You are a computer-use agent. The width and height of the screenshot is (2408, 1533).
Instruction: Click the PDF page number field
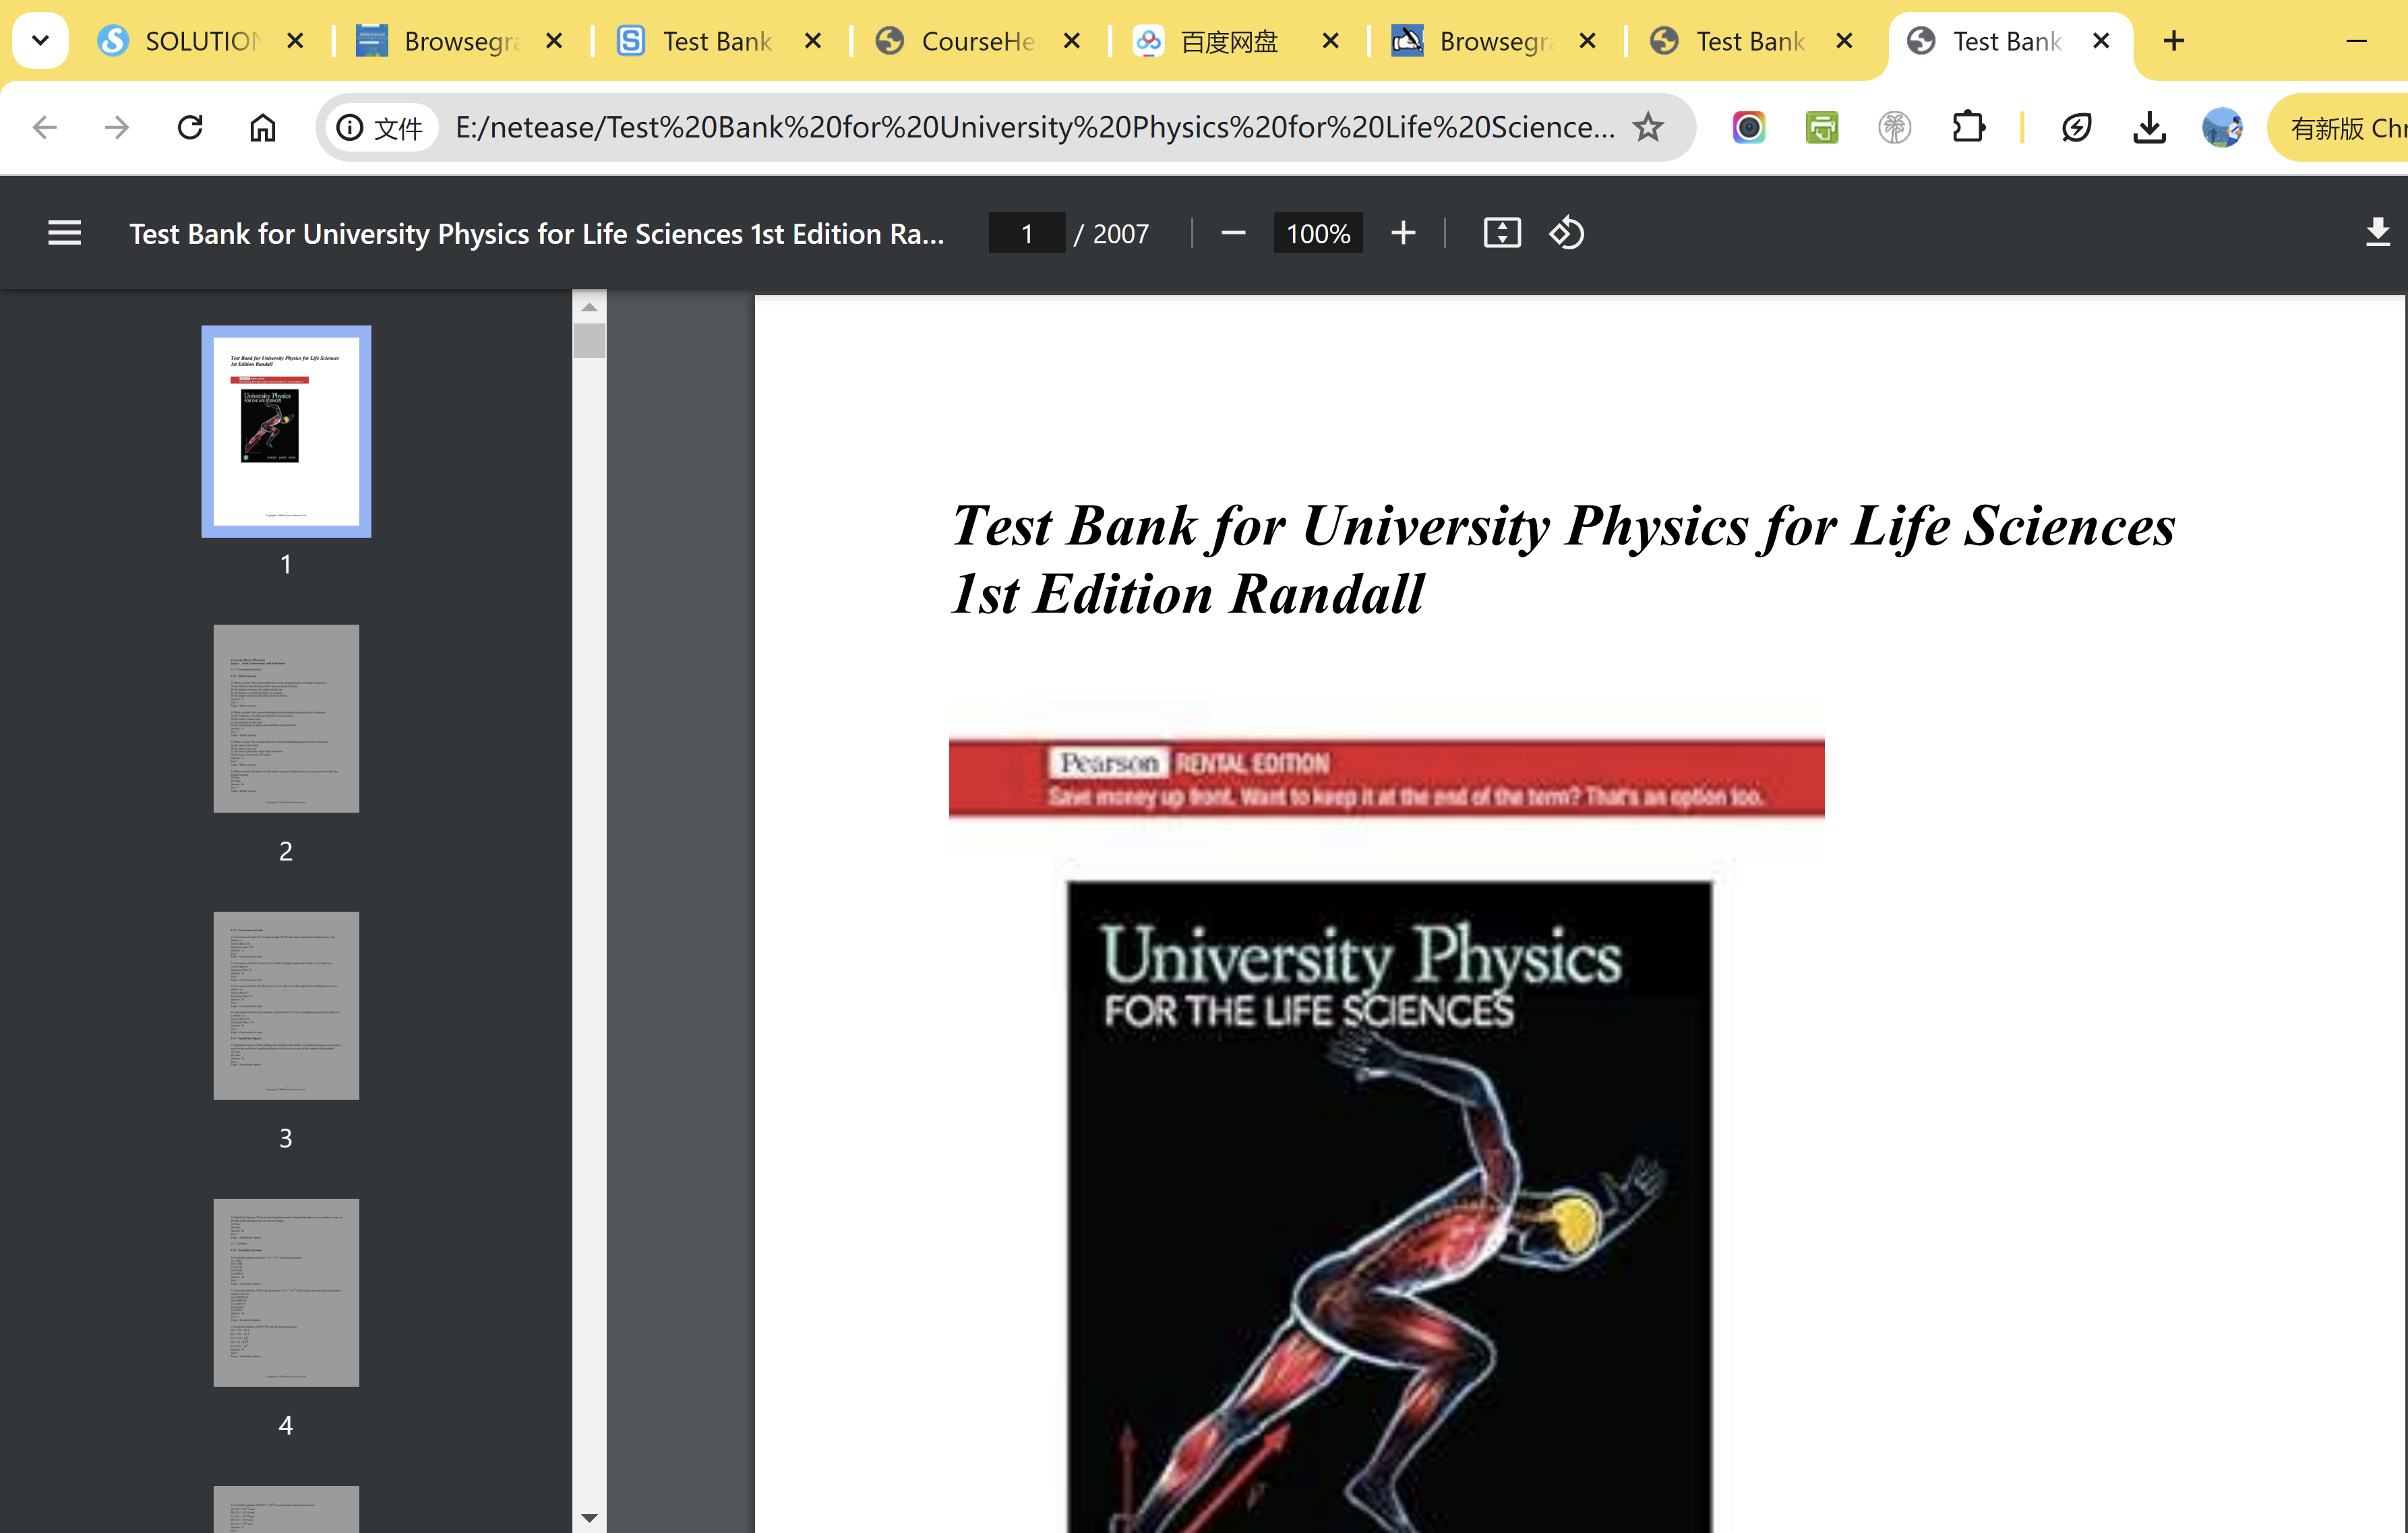1027,234
